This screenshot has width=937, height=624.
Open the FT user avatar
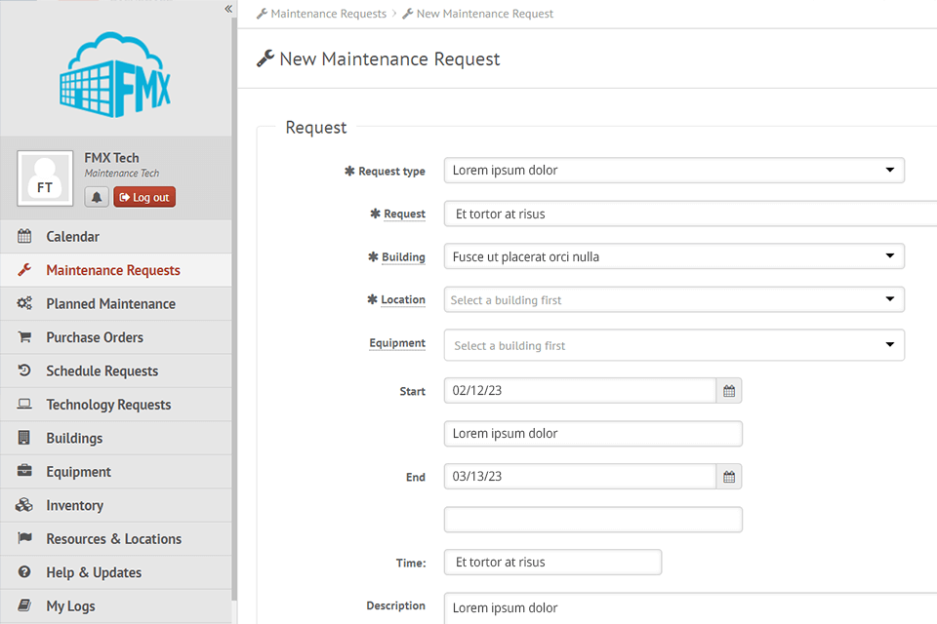click(x=45, y=178)
